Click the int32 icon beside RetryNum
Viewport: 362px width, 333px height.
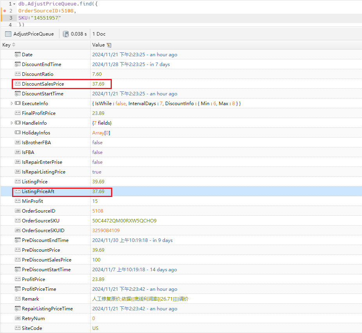coord(18,318)
